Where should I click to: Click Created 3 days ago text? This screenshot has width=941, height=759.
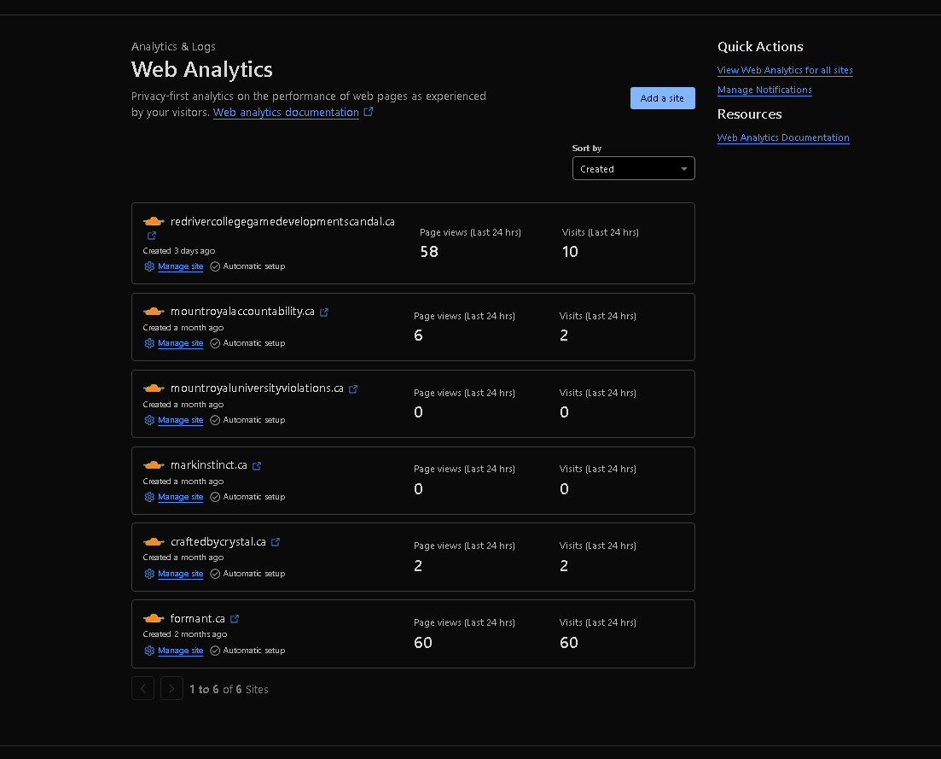click(x=179, y=251)
